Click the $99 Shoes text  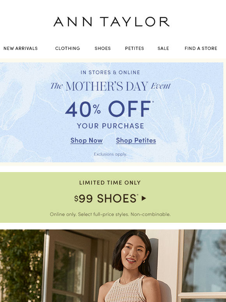point(105,198)
